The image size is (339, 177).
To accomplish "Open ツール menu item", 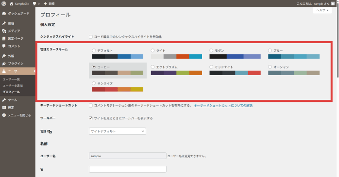I will pyautogui.click(x=18, y=100).
